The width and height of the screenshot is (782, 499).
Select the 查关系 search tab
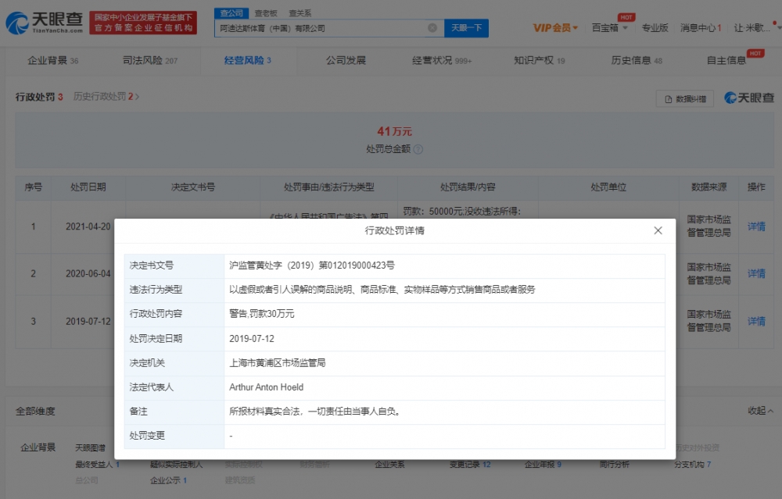click(300, 13)
